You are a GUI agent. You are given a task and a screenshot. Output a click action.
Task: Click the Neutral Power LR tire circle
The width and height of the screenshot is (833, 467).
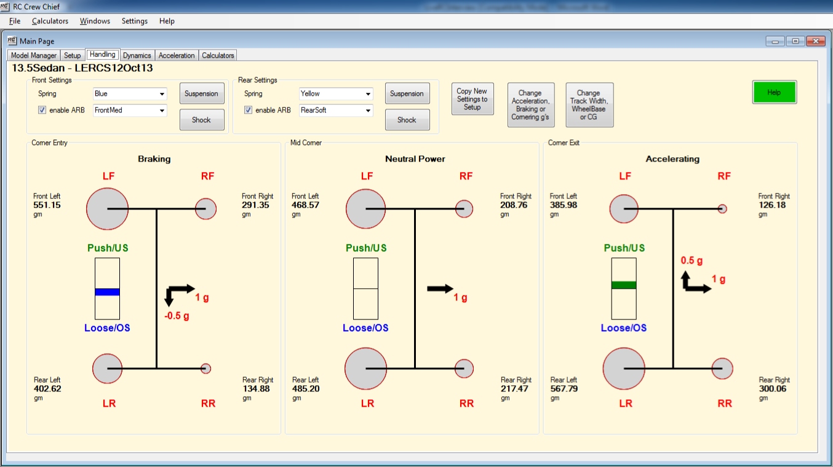(x=366, y=369)
